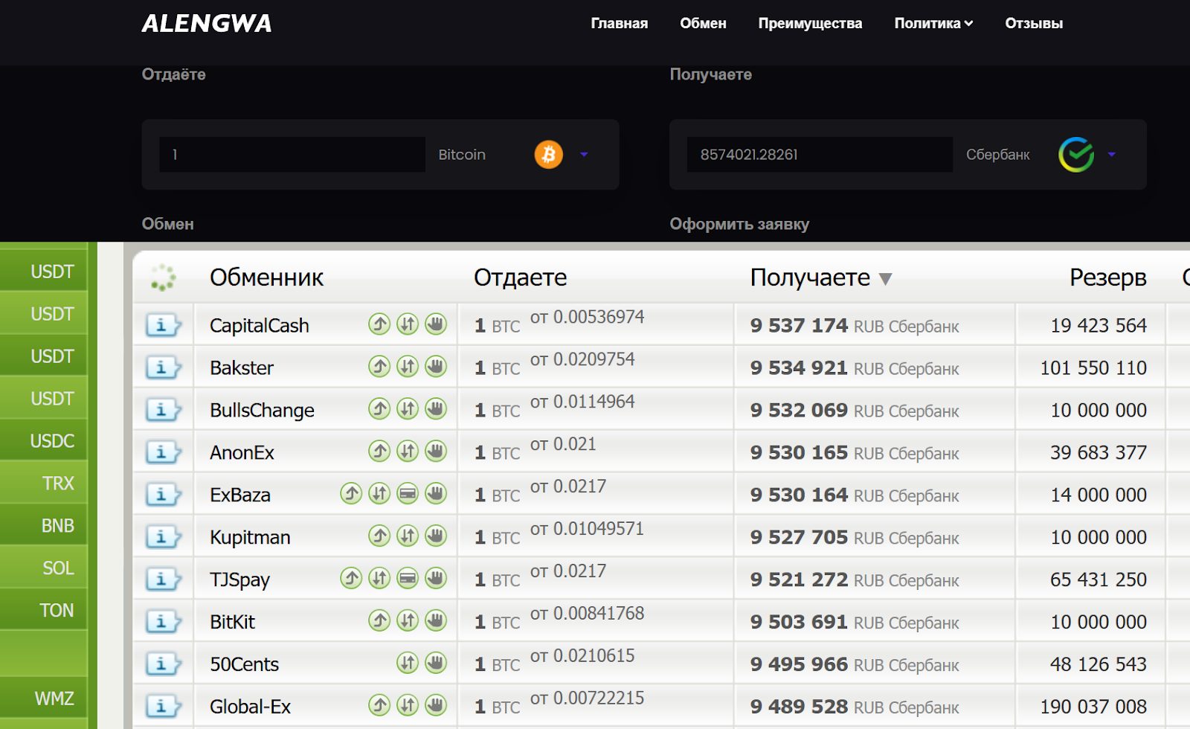Expand the Bitcoin currency dropdown arrow
Screen dimensions: 1190x729
click(584, 155)
